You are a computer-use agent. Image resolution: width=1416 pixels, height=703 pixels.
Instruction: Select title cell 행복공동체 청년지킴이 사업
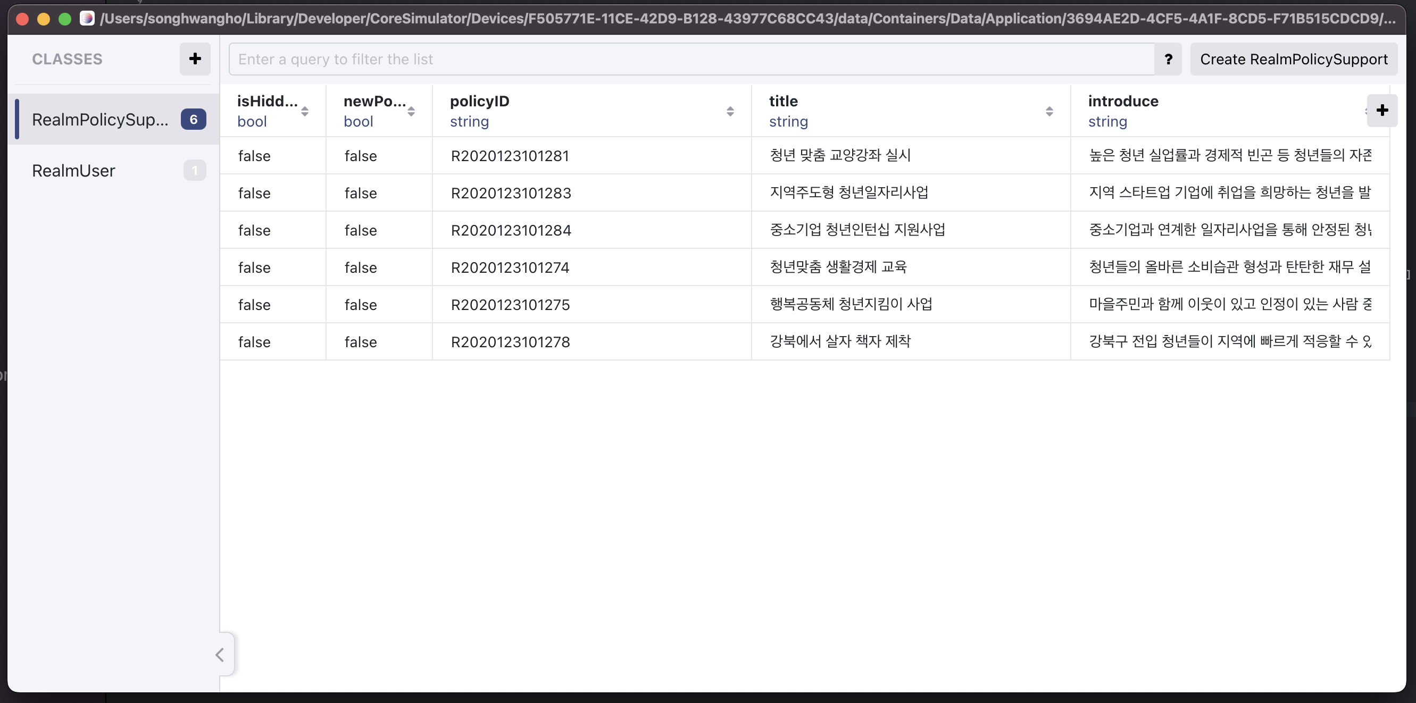851,305
